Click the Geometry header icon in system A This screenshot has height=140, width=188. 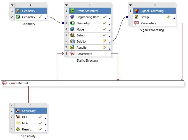point(18,11)
